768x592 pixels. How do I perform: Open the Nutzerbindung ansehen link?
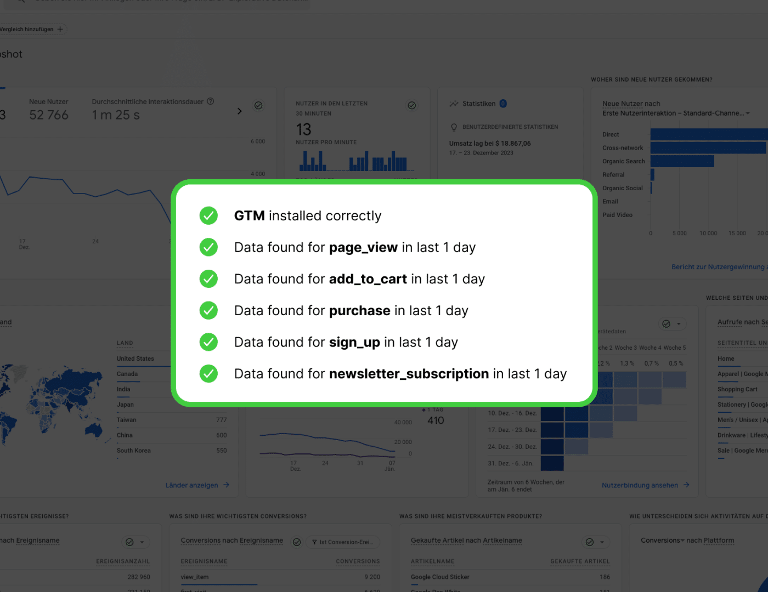point(645,485)
